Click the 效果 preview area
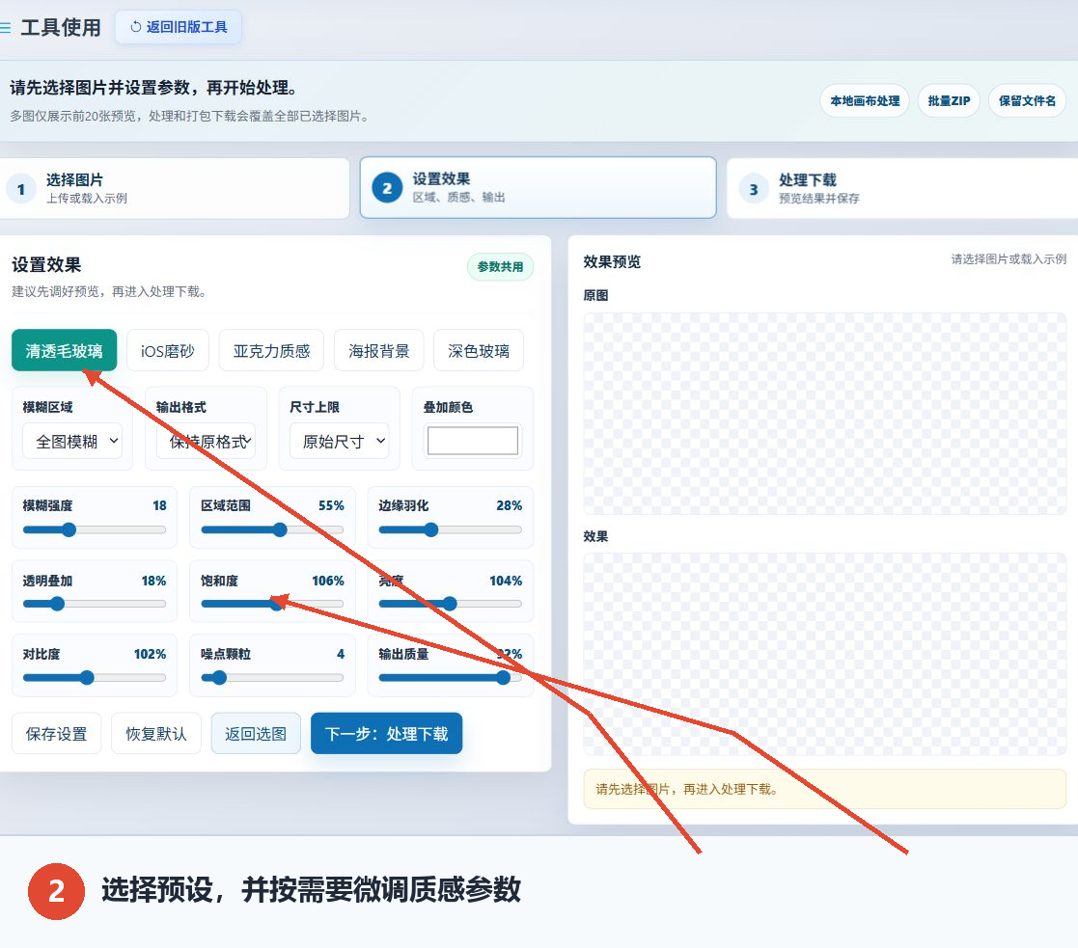The width and height of the screenshot is (1078, 948). click(x=824, y=654)
